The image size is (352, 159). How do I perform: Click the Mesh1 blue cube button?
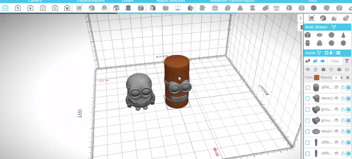[348, 132]
